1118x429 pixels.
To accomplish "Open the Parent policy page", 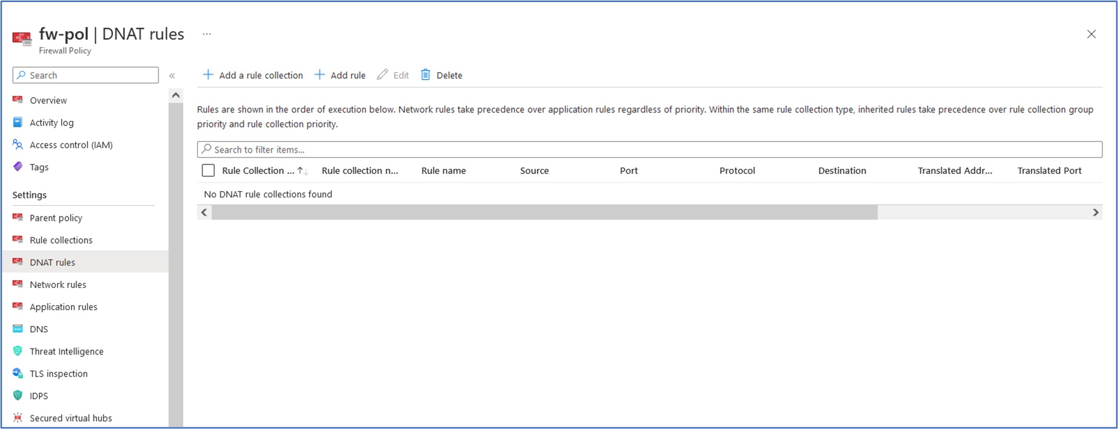I will point(56,218).
